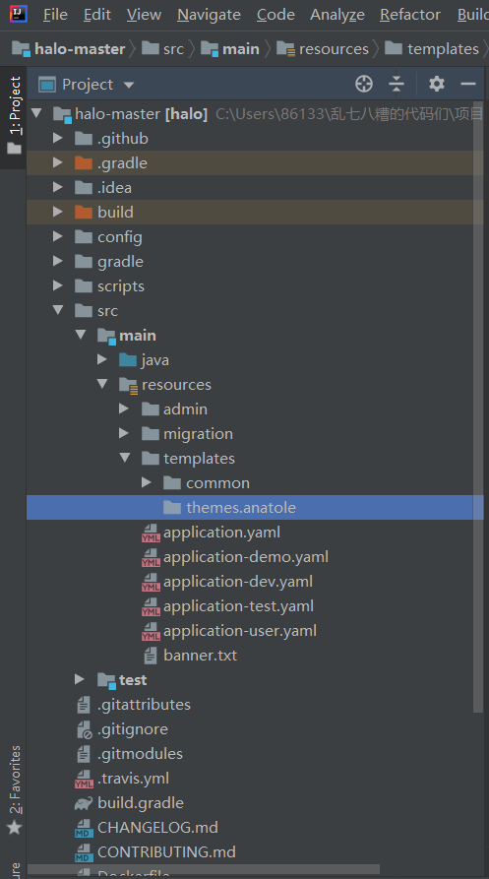This screenshot has height=879, width=489.
Task: Click the .travis.yml YML icon
Action: click(84, 780)
